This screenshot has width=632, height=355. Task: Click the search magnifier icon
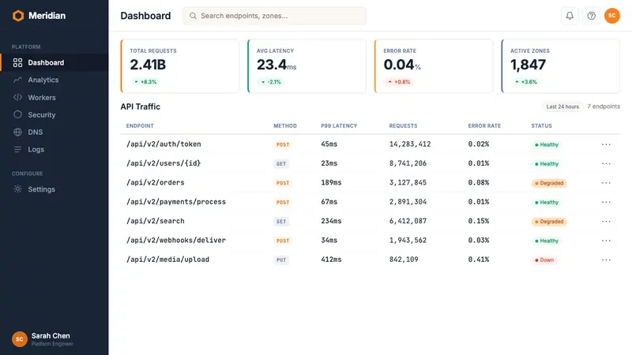click(x=193, y=16)
